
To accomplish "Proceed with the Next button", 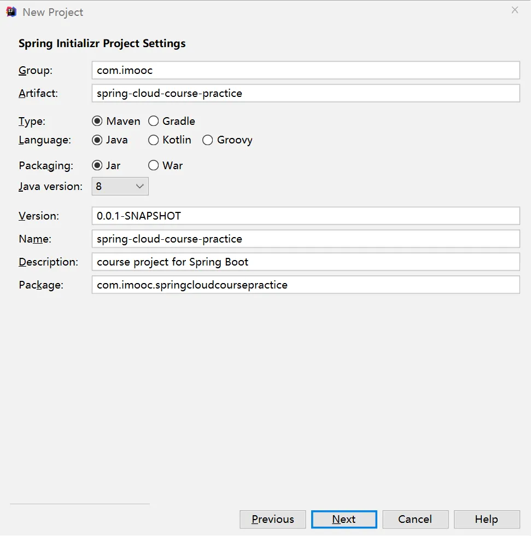I will click(344, 520).
